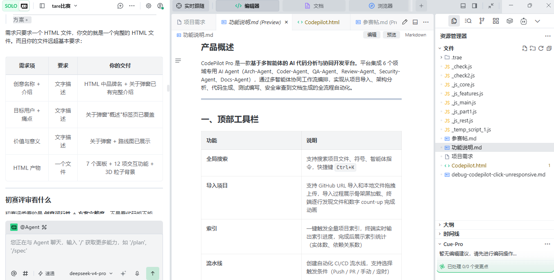Start a new chat session
The width and height of the screenshot is (554, 280).
(120, 6)
